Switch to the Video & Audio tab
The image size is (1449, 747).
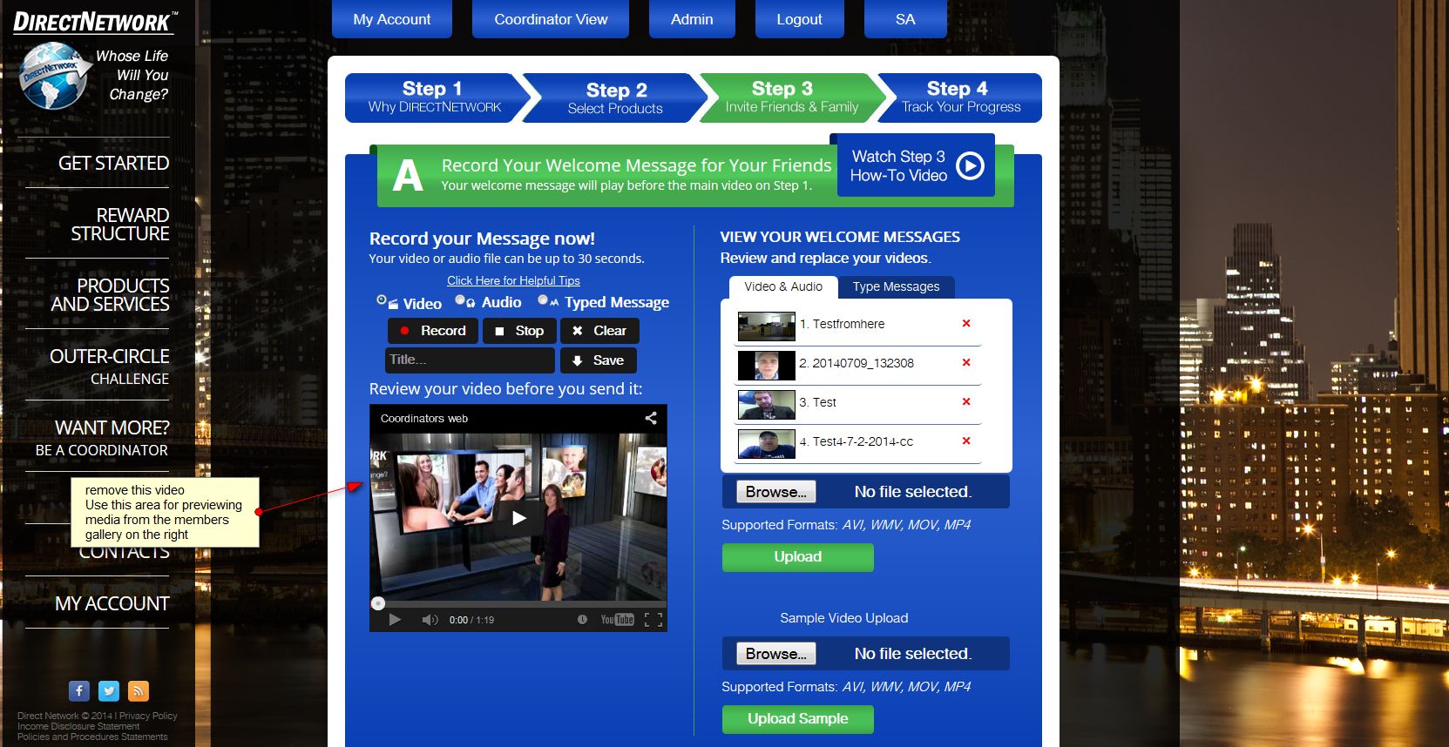(x=783, y=286)
